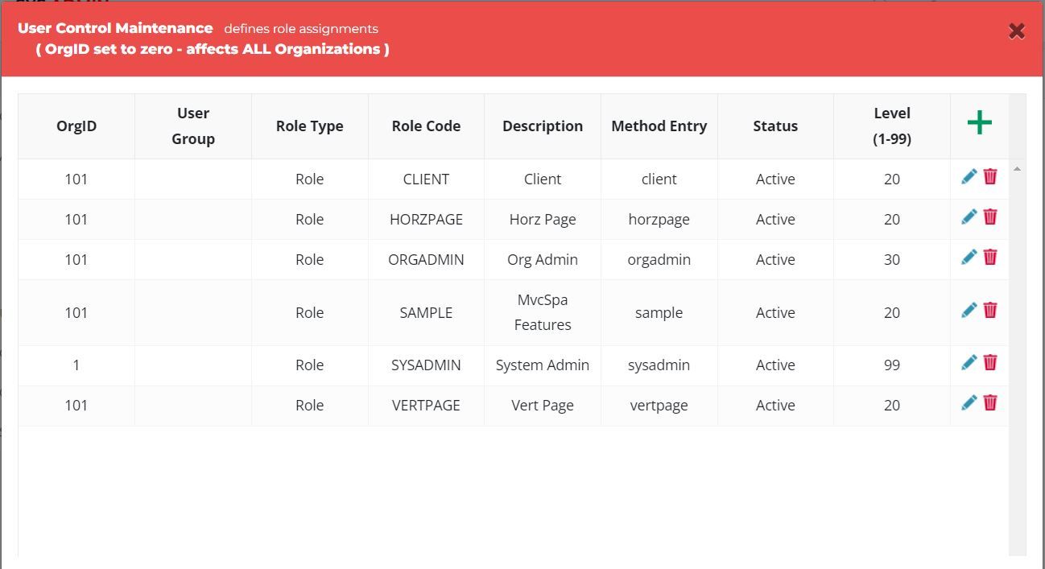Trash the VERTPAGE role row
The height and width of the screenshot is (569, 1045).
point(990,402)
